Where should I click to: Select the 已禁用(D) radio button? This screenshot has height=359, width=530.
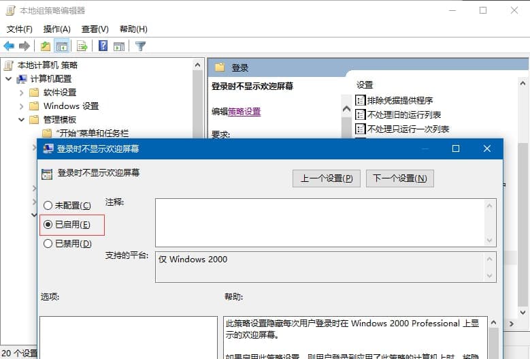48,244
